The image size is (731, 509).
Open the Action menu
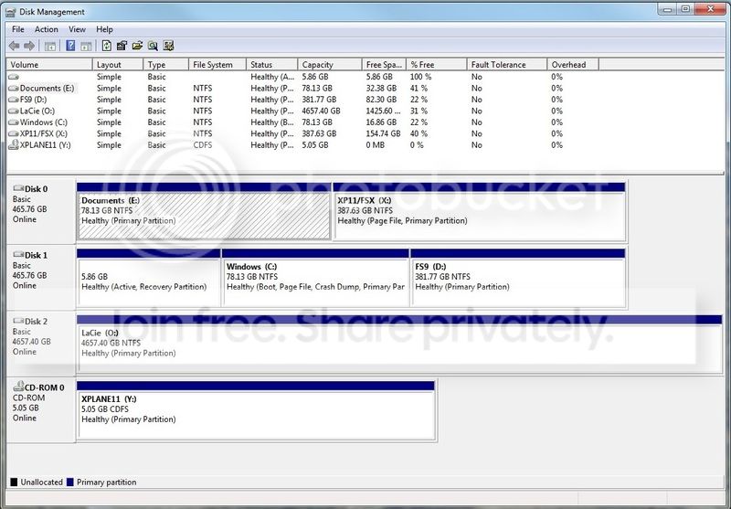click(x=47, y=29)
